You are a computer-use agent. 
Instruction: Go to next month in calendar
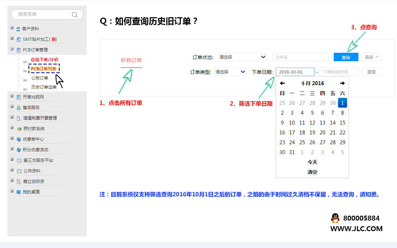tap(342, 83)
